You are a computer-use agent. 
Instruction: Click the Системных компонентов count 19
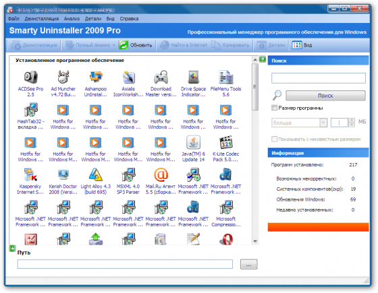(353, 189)
